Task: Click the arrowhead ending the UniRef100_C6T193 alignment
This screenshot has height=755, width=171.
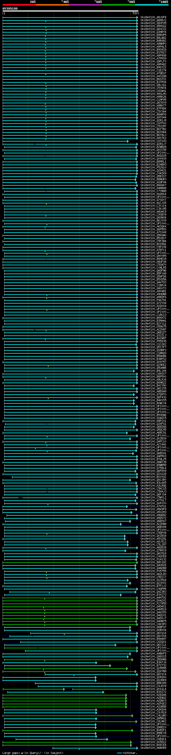Action: pyautogui.click(x=128, y=141)
